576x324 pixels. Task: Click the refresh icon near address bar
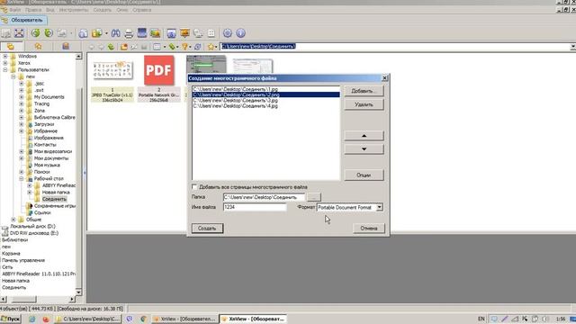198,47
